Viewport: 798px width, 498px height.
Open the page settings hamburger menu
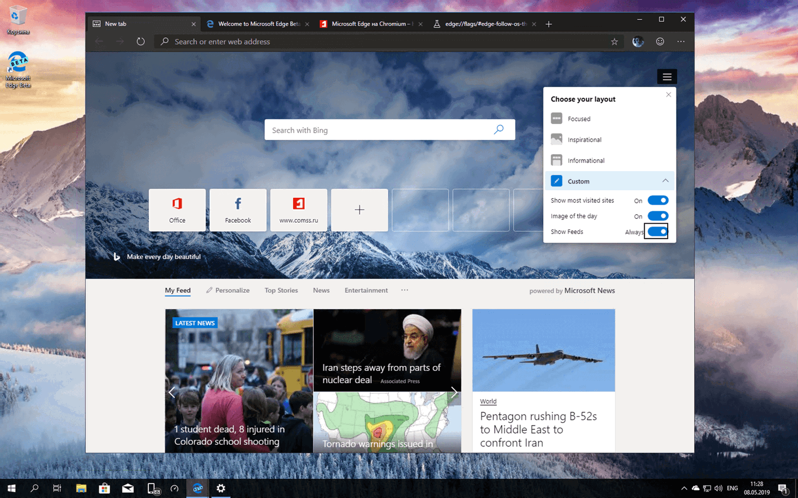(667, 77)
